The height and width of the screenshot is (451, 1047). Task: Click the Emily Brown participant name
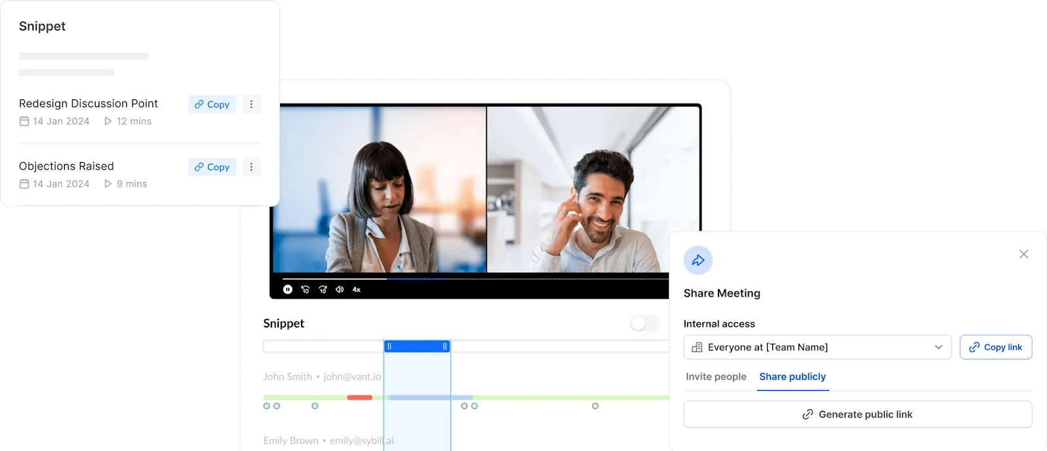(291, 441)
